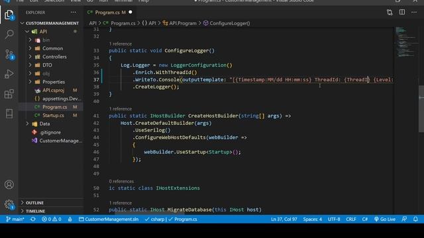Open the .gitignore file
Image resolution: width=424 pixels, height=238 pixels.
(x=51, y=132)
